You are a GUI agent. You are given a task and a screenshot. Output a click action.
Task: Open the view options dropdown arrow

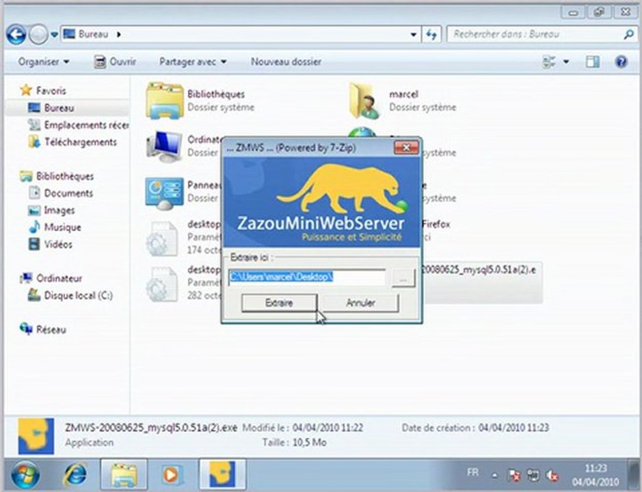coord(566,61)
